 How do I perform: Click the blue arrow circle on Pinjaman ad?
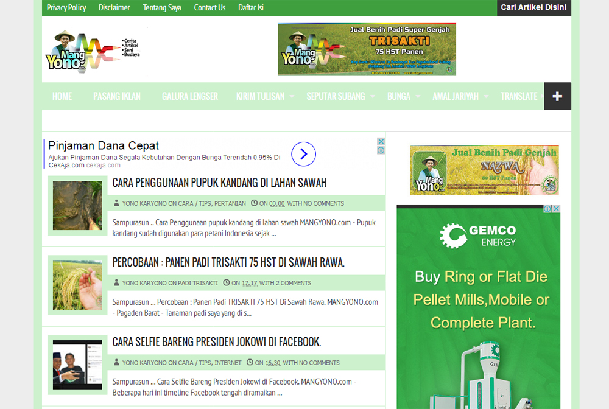coord(303,154)
